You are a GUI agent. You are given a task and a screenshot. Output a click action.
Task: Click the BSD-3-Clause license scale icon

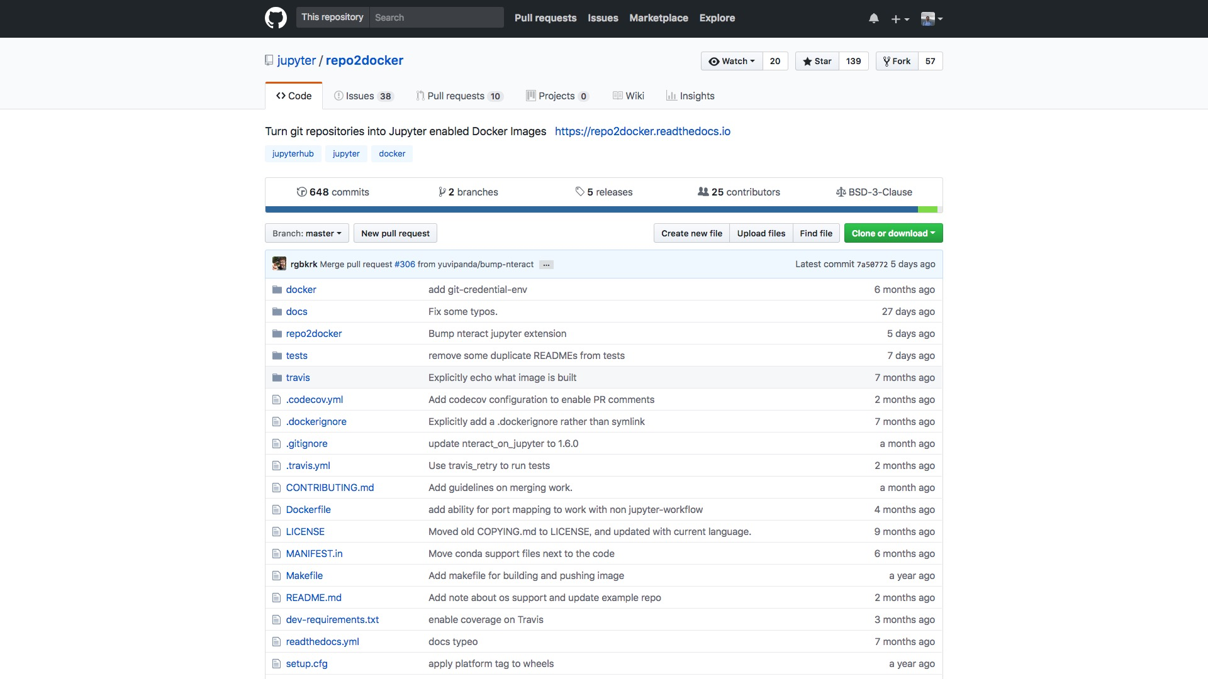[x=841, y=192]
